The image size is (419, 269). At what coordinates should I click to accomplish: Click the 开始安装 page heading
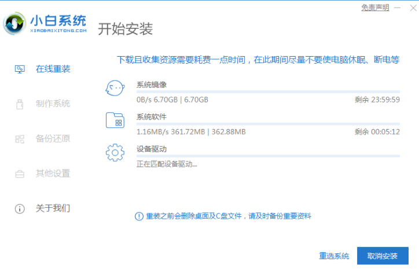[126, 28]
